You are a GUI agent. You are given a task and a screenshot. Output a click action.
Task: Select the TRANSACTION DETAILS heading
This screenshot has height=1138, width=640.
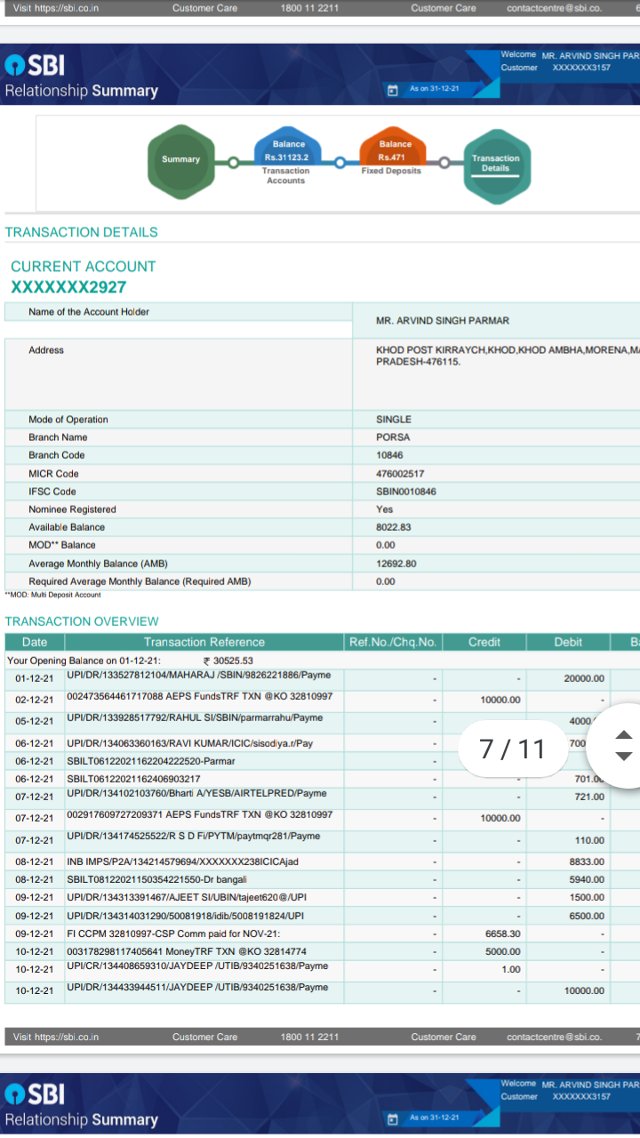point(82,232)
